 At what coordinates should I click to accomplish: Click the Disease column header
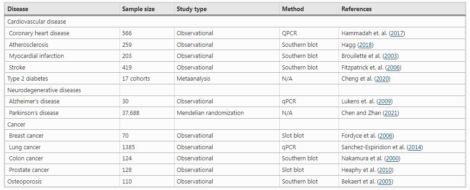click(x=18, y=9)
